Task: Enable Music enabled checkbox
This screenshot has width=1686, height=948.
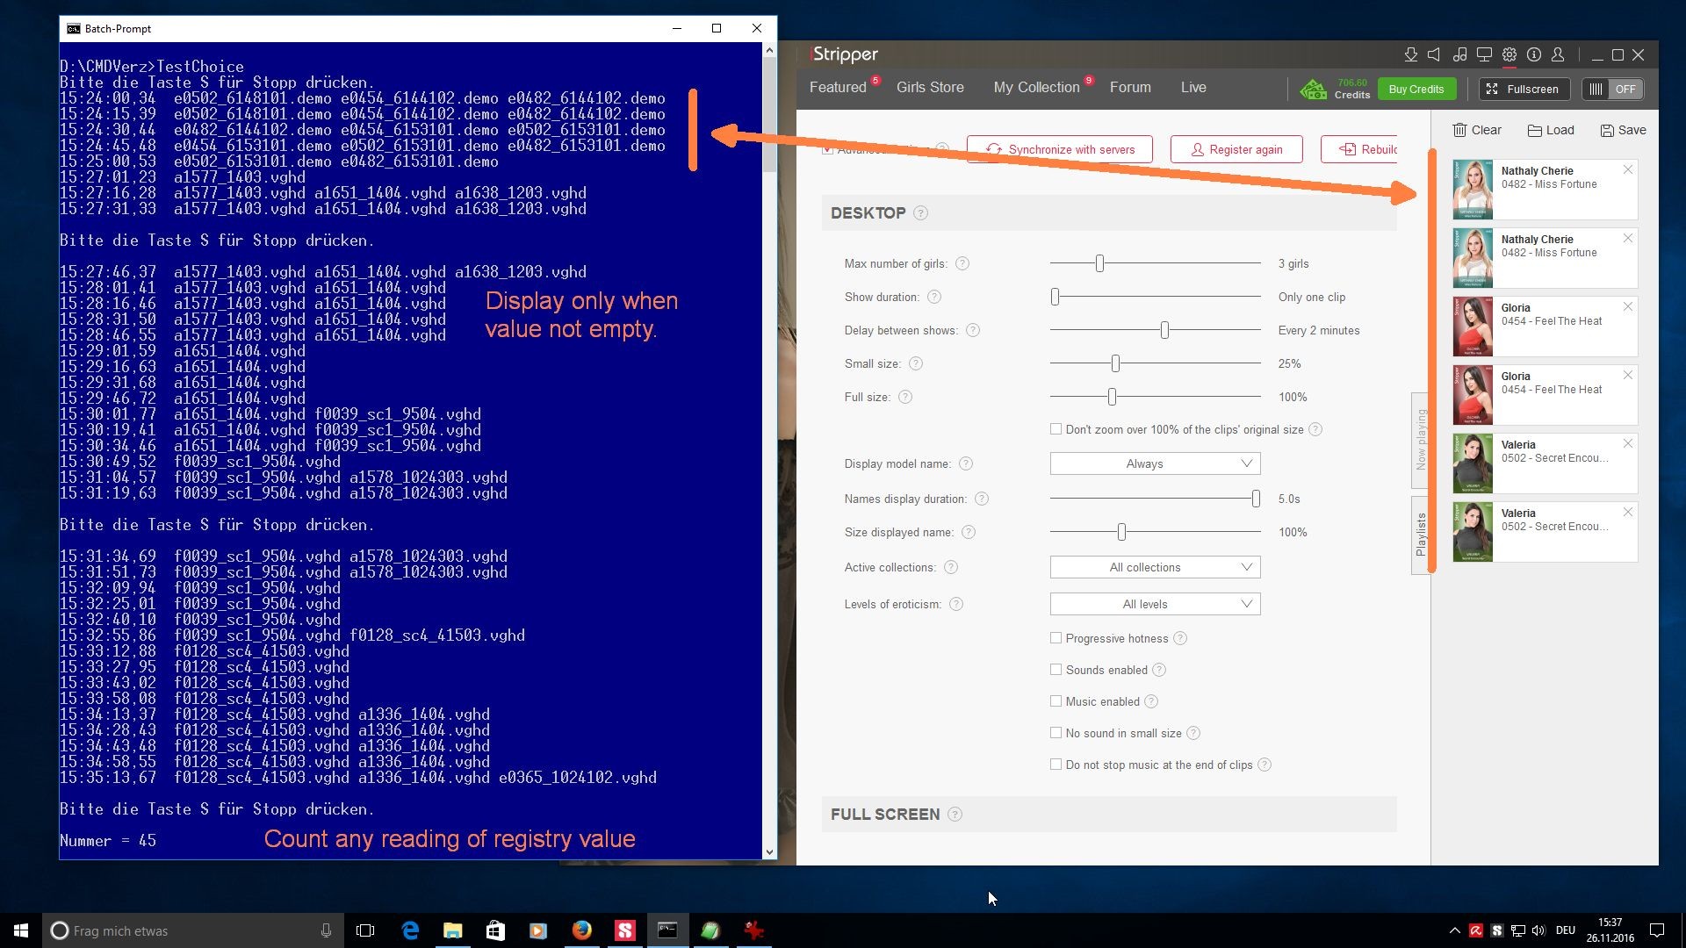Action: (1056, 701)
